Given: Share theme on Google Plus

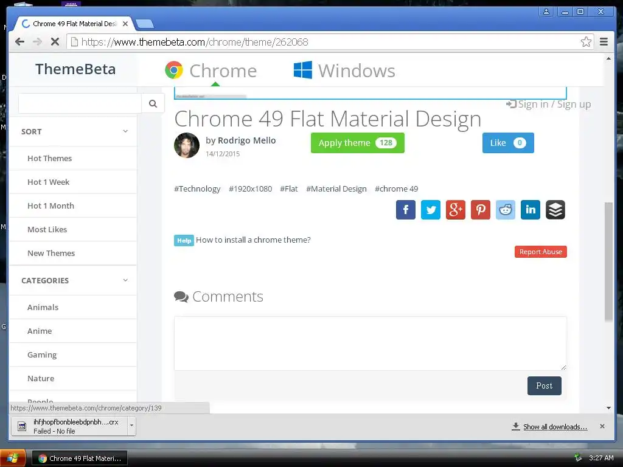Looking at the screenshot, I should click(456, 210).
